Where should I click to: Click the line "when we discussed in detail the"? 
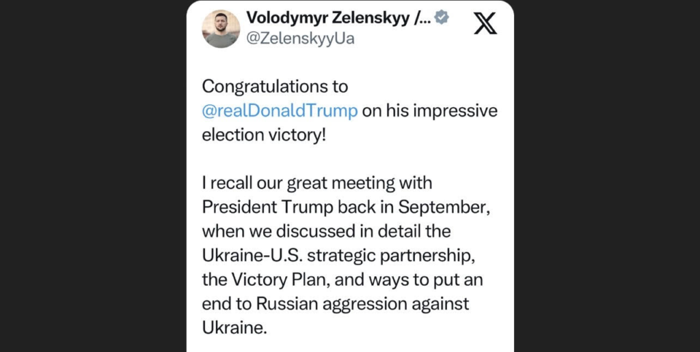tap(327, 231)
